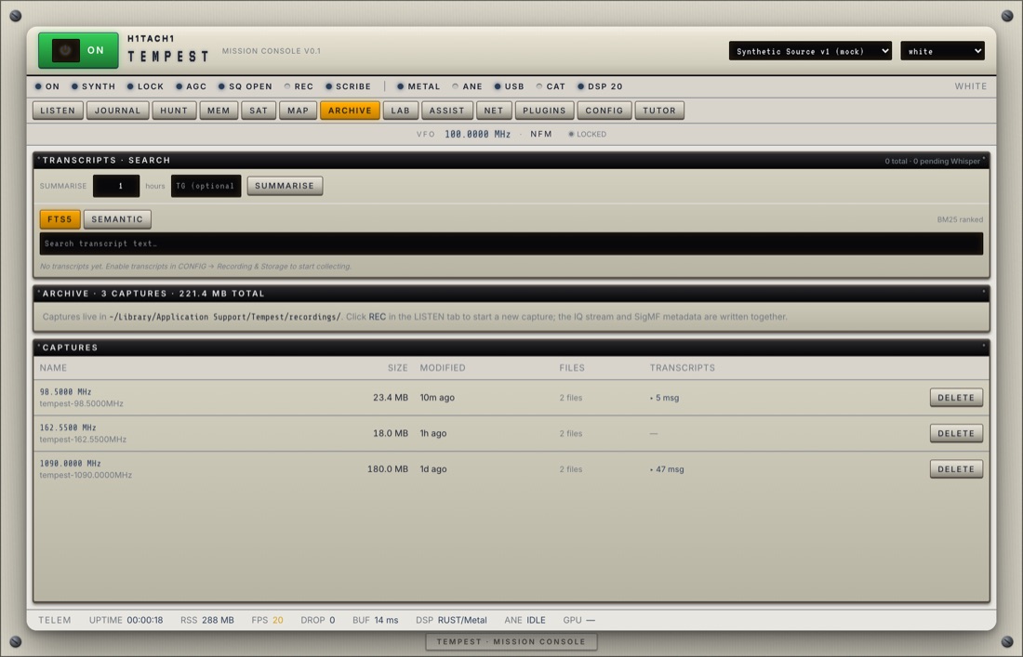Open the TUTOR tab
The height and width of the screenshot is (657, 1023).
tap(659, 111)
